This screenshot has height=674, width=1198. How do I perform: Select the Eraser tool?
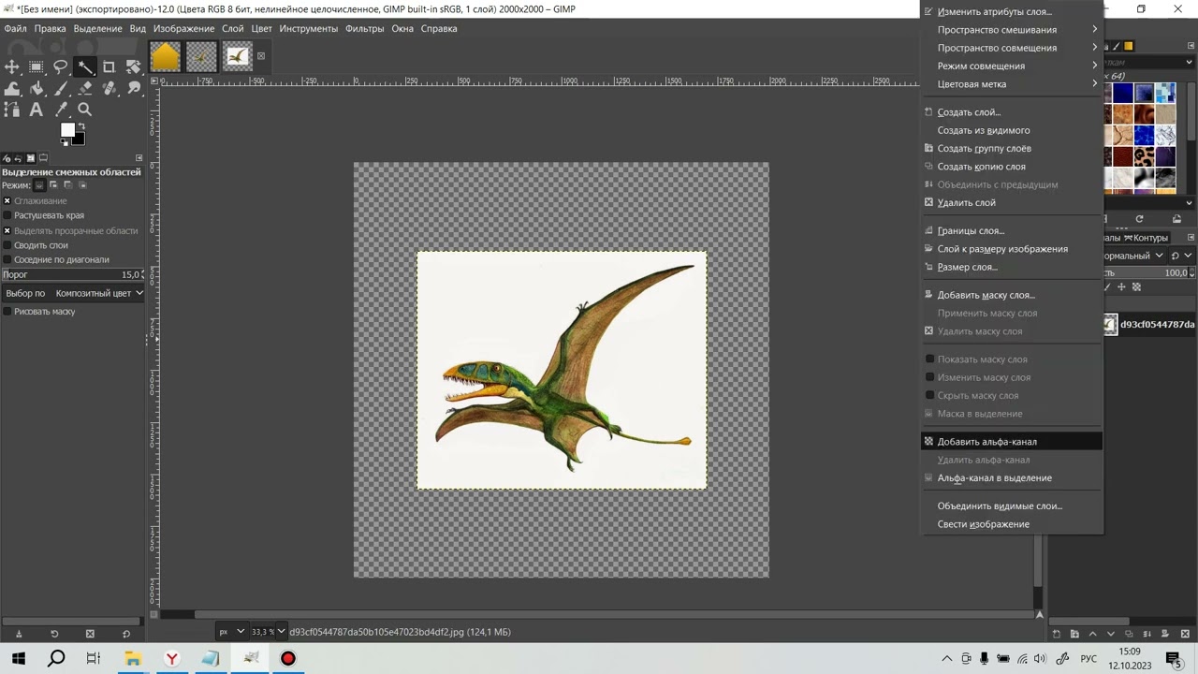coord(85,89)
